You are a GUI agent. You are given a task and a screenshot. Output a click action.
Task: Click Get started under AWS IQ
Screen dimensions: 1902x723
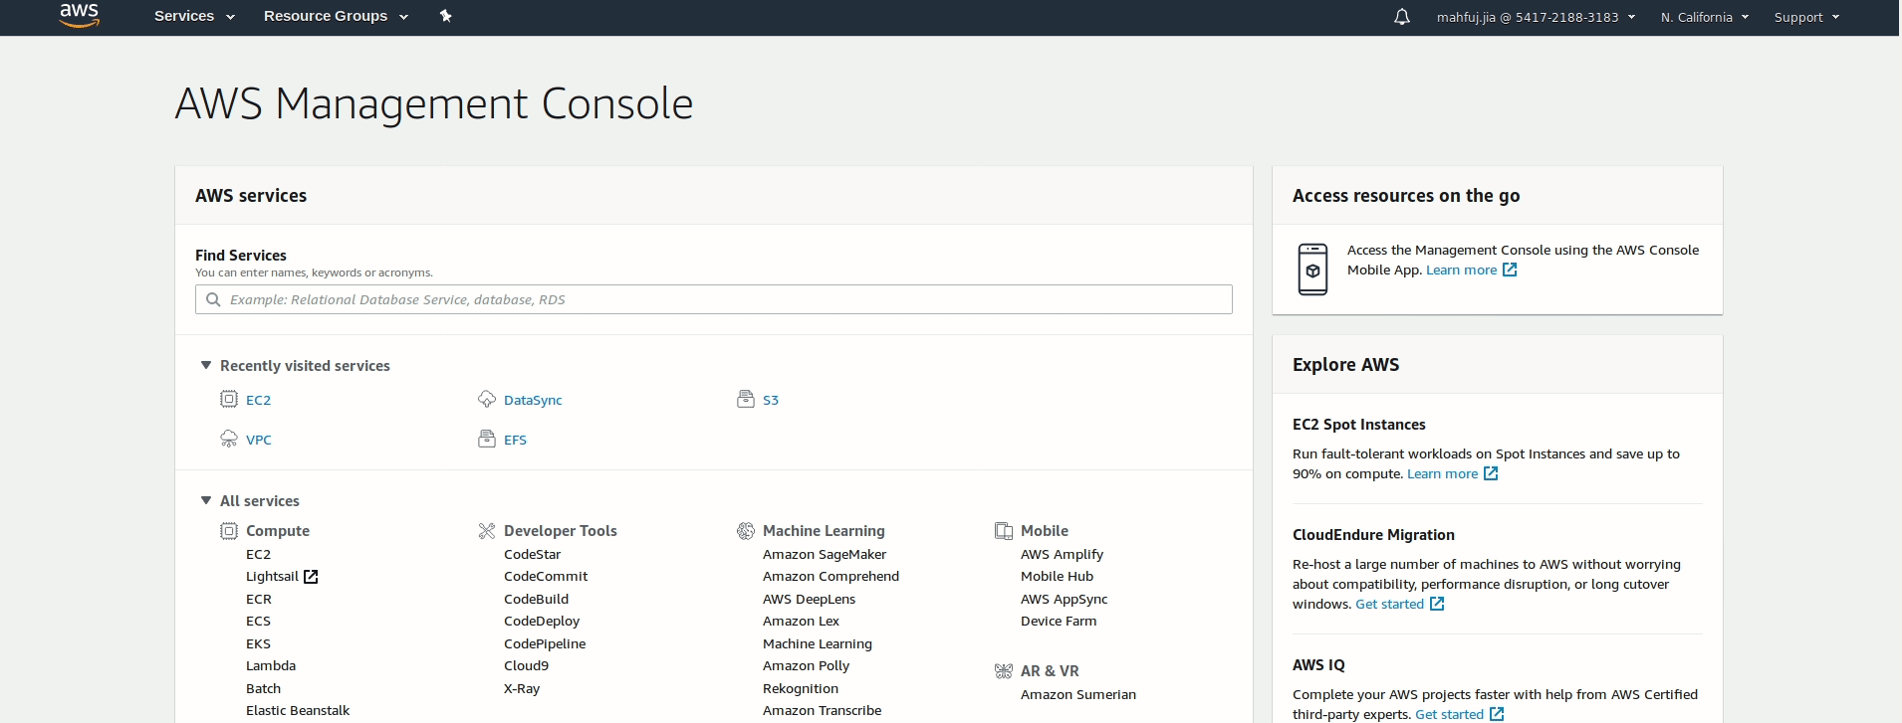[x=1449, y=714]
